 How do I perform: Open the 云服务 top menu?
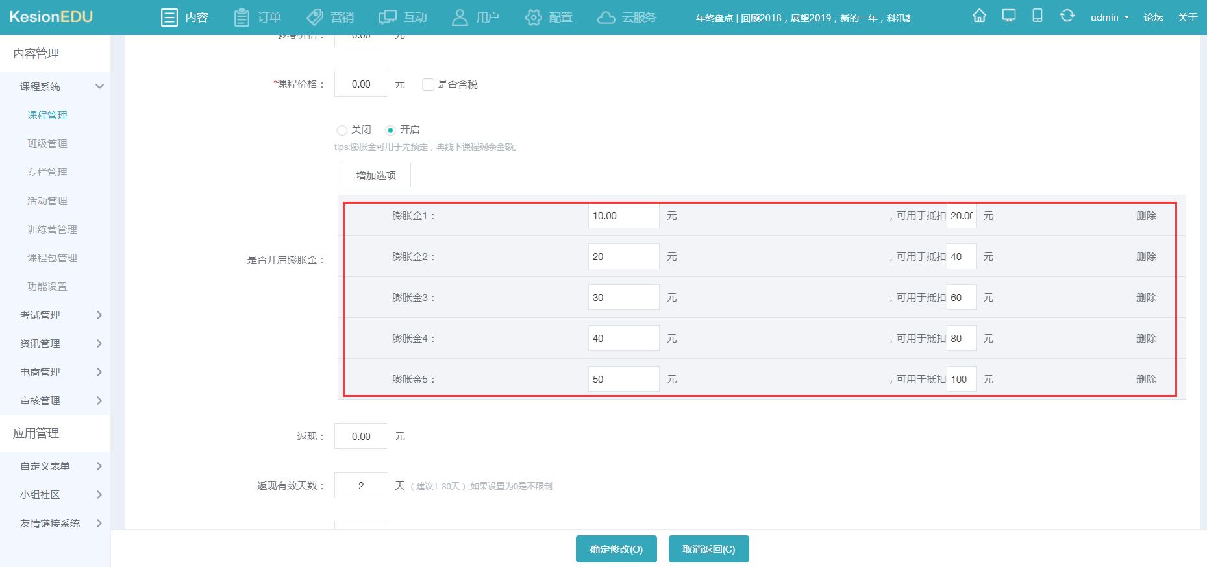click(x=627, y=18)
